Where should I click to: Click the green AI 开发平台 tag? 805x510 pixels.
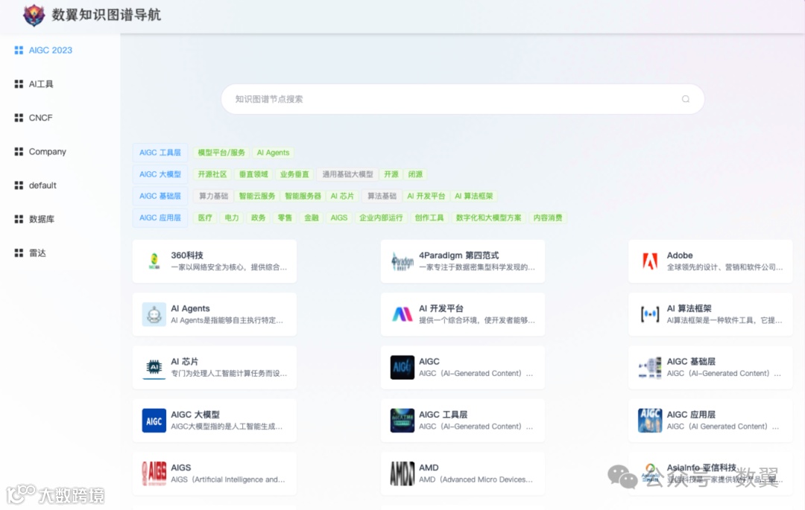tap(426, 196)
